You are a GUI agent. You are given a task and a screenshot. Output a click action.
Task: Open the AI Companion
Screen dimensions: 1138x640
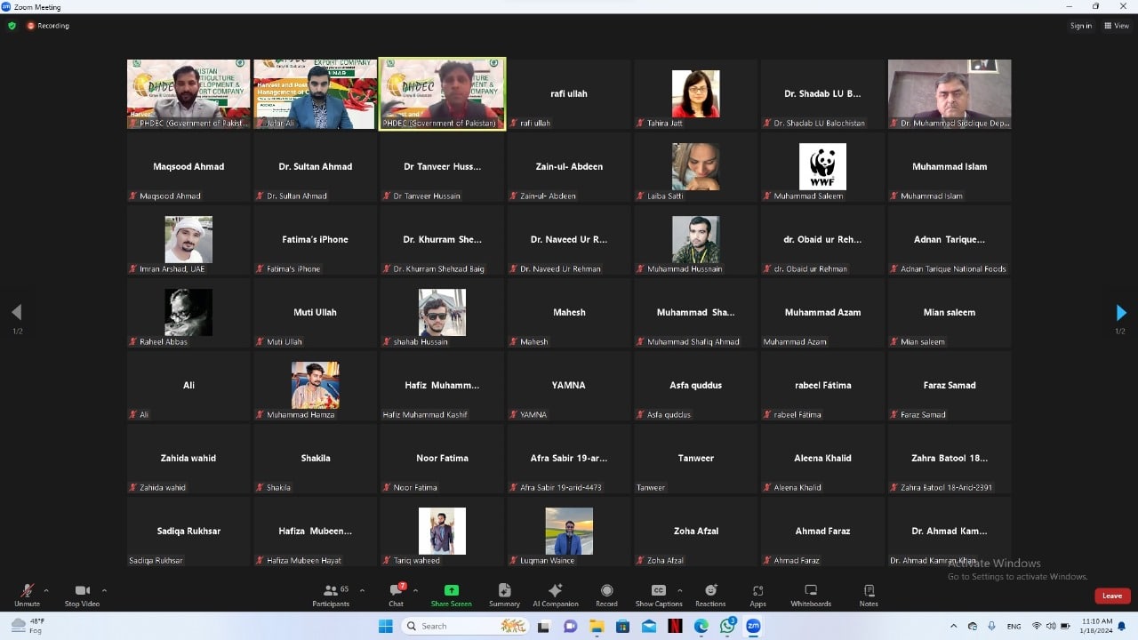click(555, 595)
